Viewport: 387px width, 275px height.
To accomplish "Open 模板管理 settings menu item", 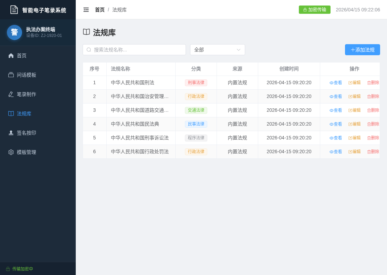I will pos(38,152).
